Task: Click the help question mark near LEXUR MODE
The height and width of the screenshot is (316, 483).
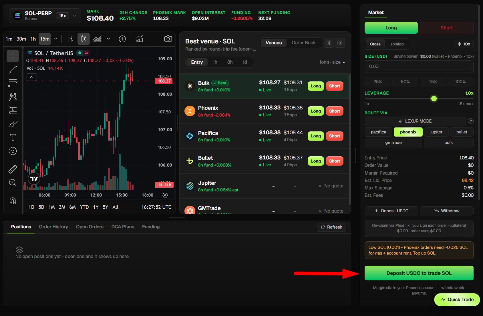Action: pyautogui.click(x=470, y=121)
